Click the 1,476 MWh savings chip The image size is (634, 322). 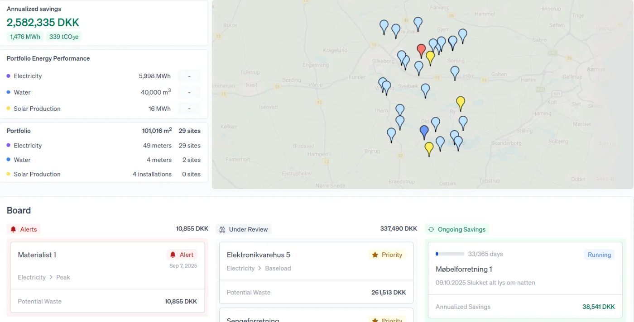pyautogui.click(x=25, y=37)
